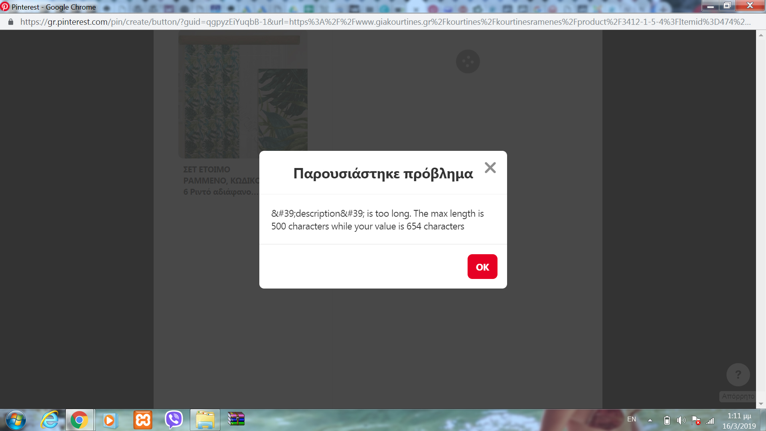Viewport: 766px width, 431px height.
Task: Click the Chrome taskbar icon
Action: coord(79,420)
